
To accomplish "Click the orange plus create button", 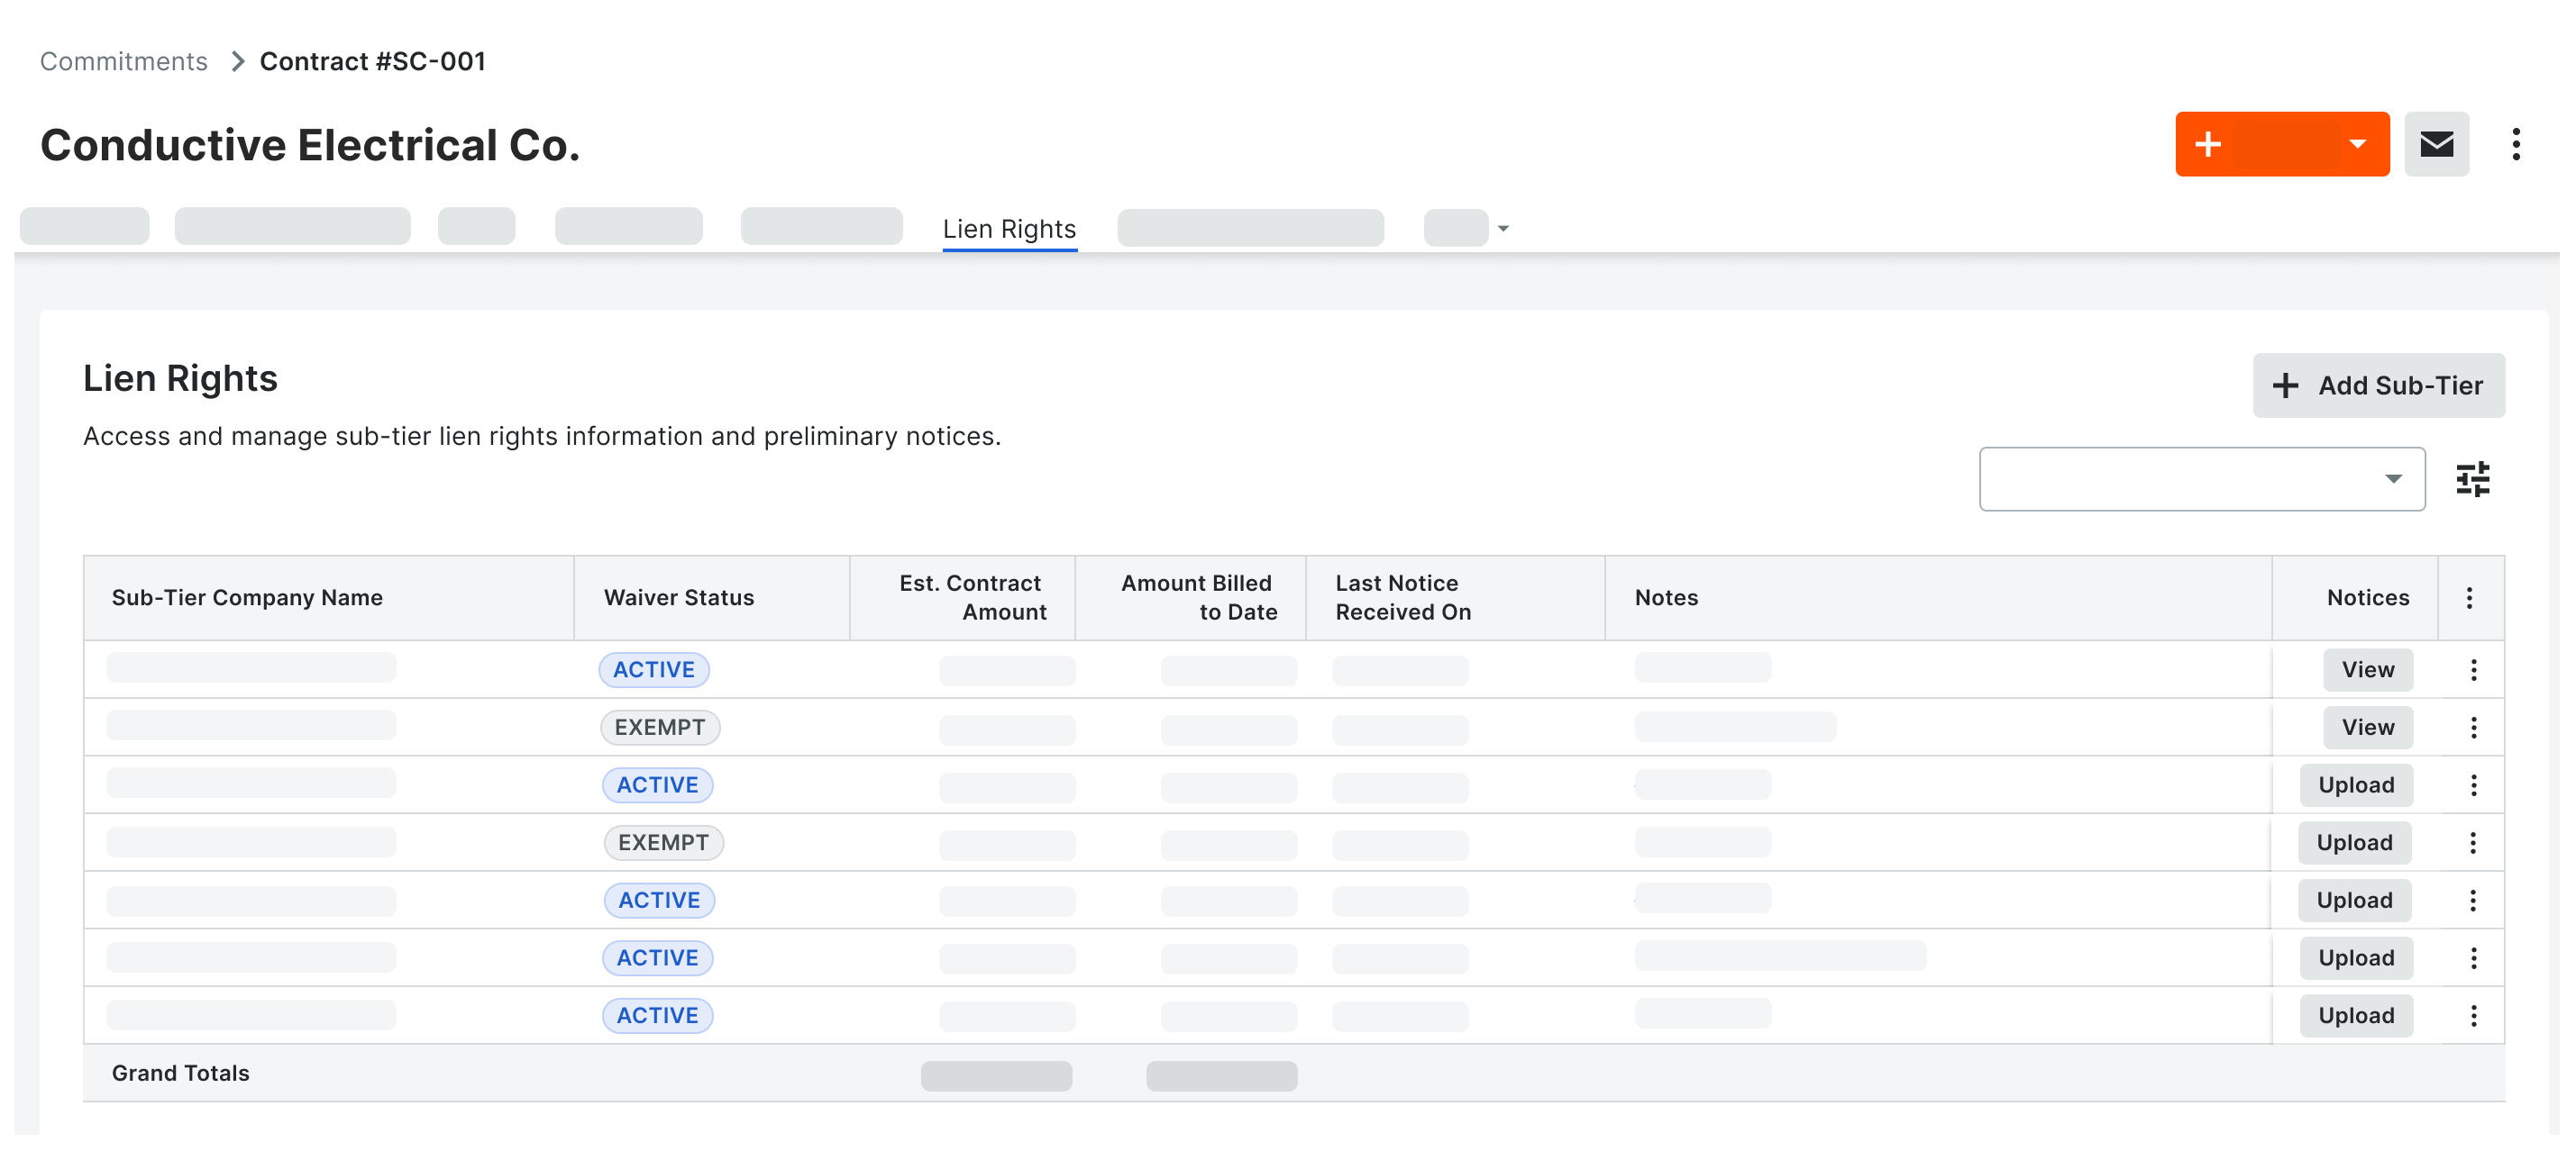I will (2208, 144).
